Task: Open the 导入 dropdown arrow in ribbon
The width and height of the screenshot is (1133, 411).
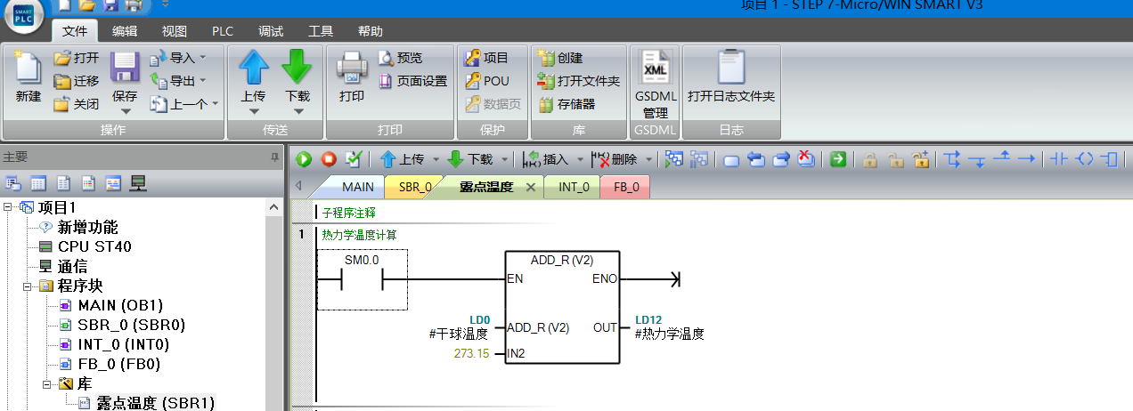Action: pos(202,58)
